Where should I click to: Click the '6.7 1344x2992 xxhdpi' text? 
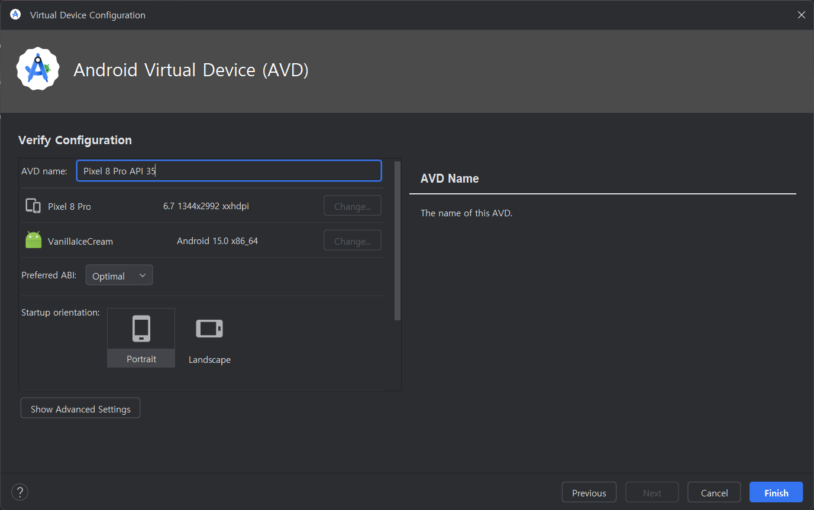click(206, 206)
